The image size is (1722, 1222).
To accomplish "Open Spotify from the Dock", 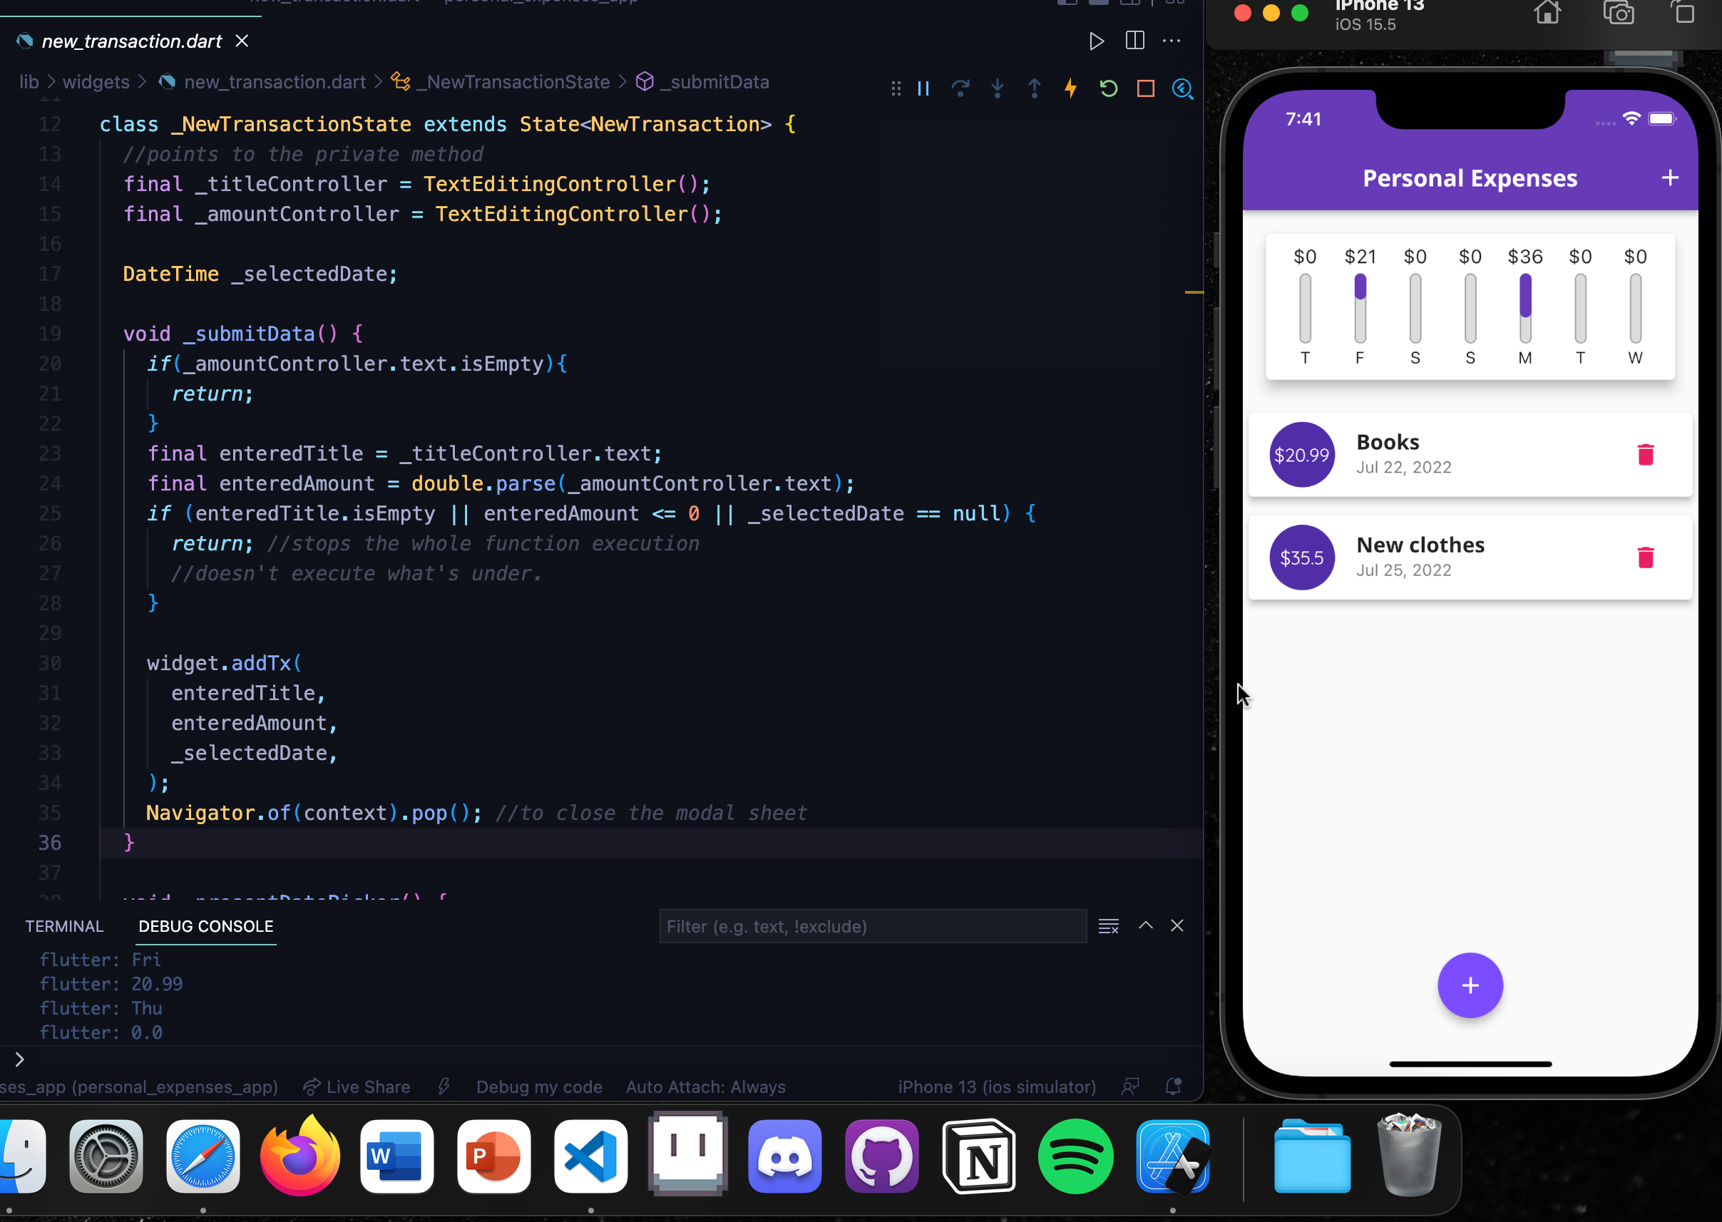I will pyautogui.click(x=1075, y=1156).
